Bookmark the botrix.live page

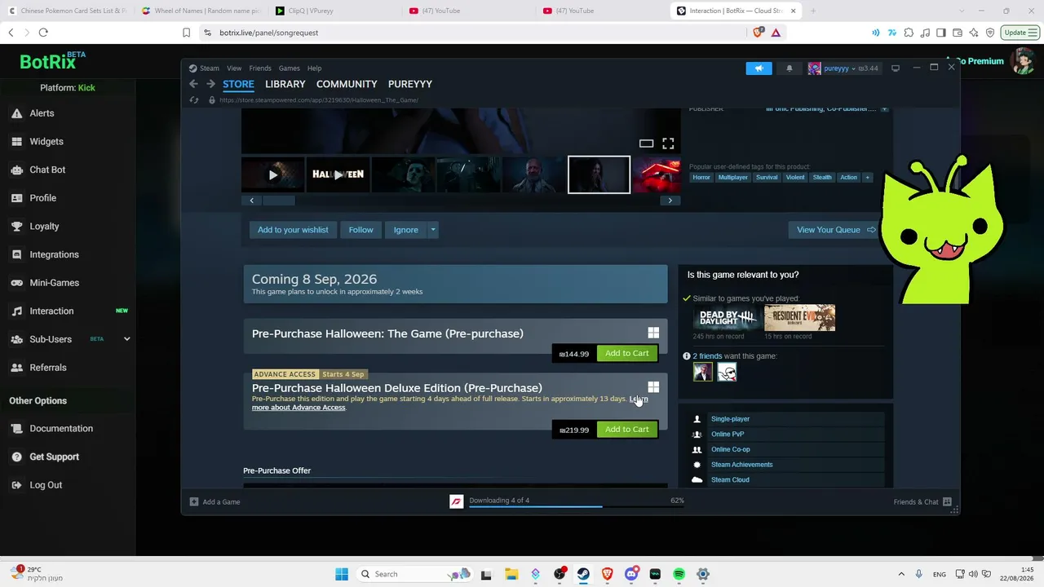click(x=187, y=33)
